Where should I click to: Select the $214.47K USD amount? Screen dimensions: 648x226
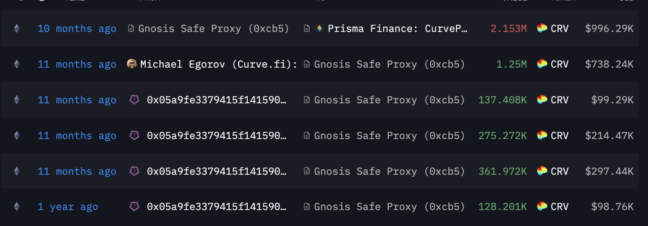point(609,136)
